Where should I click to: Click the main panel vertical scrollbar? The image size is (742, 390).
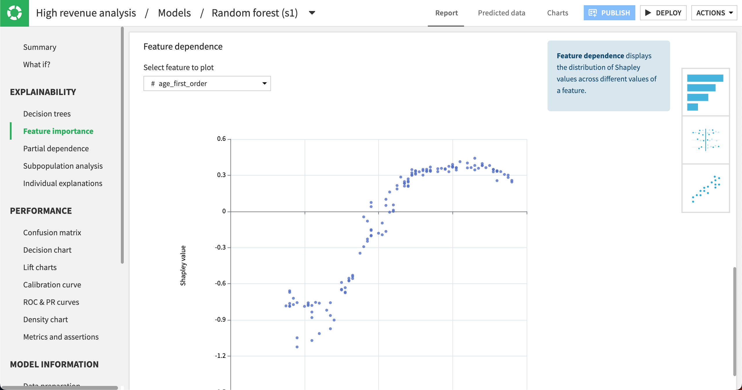point(734,322)
